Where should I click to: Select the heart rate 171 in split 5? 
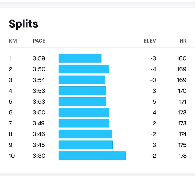pos(183,102)
